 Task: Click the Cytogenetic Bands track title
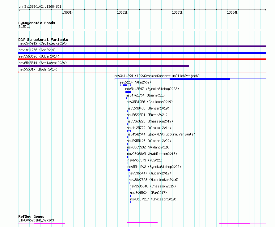(x=37, y=23)
